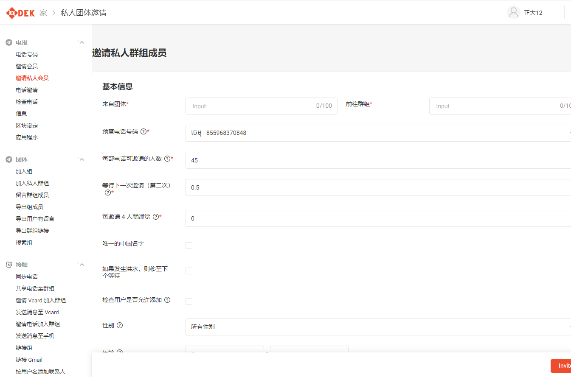Click help icon next to 每部电话可邀请的人数
This screenshot has width=571, height=377.
(x=167, y=159)
